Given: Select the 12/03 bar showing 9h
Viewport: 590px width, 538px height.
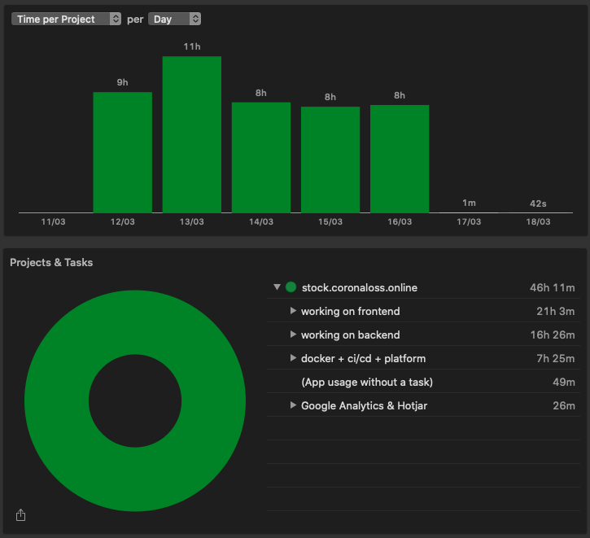Looking at the screenshot, I should tap(123, 152).
